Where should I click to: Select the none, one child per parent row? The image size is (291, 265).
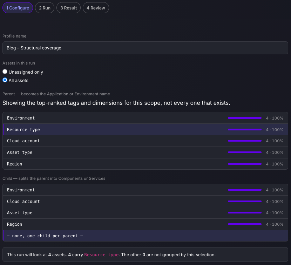[x=145, y=236]
